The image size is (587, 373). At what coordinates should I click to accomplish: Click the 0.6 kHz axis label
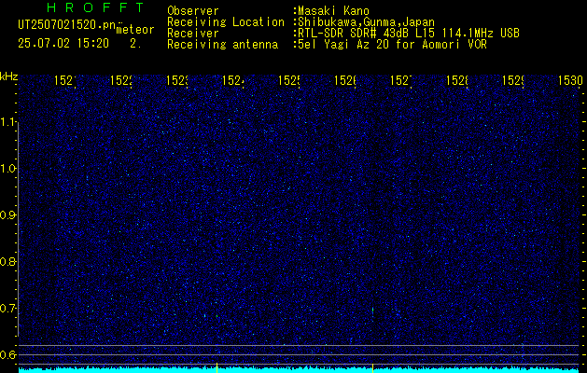pyautogui.click(x=8, y=354)
